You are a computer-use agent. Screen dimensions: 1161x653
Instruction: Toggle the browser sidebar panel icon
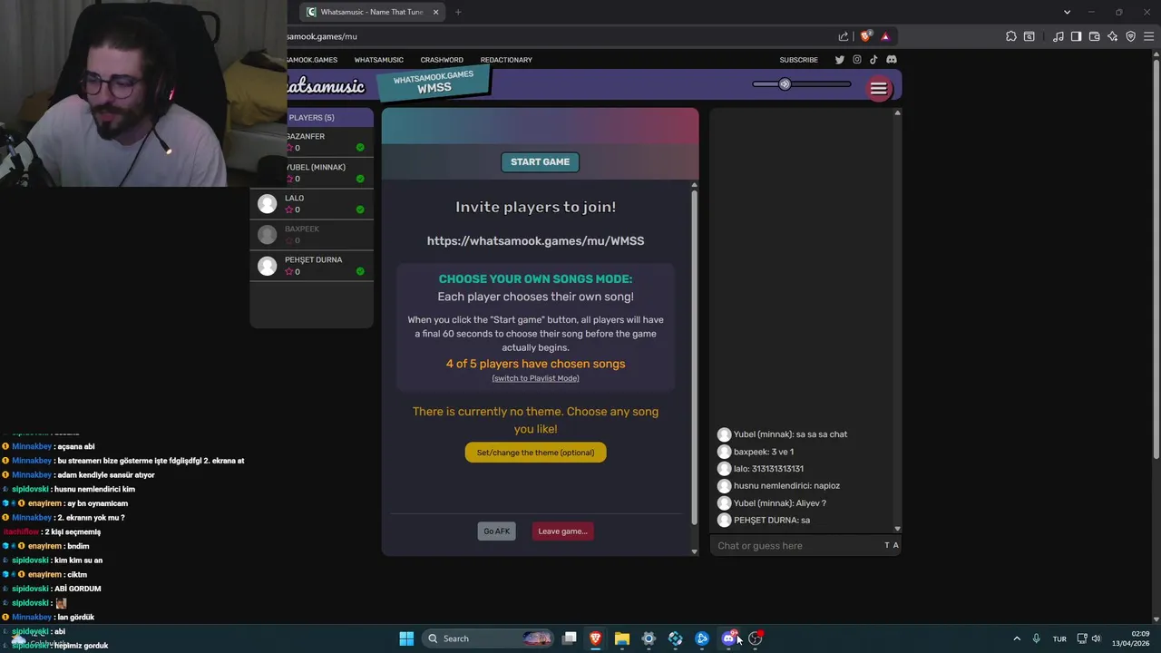pos(1077,36)
